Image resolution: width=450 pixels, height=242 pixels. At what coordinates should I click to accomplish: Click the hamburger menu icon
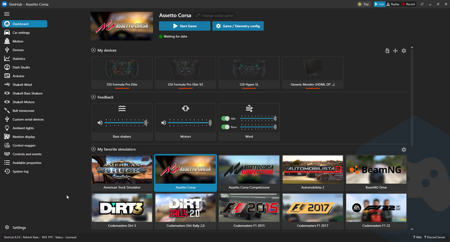[x=7, y=14]
